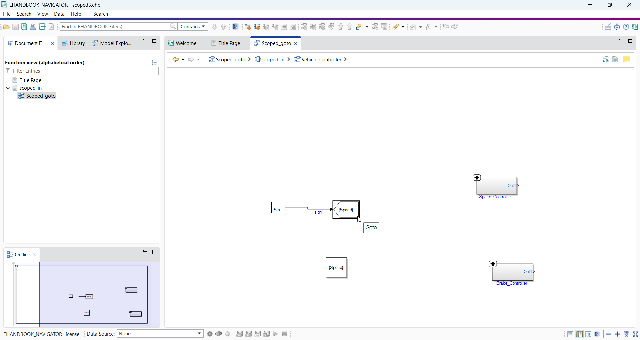The image size is (640, 340).
Task: Open the Contains search mode dropdown
Action: point(193,27)
